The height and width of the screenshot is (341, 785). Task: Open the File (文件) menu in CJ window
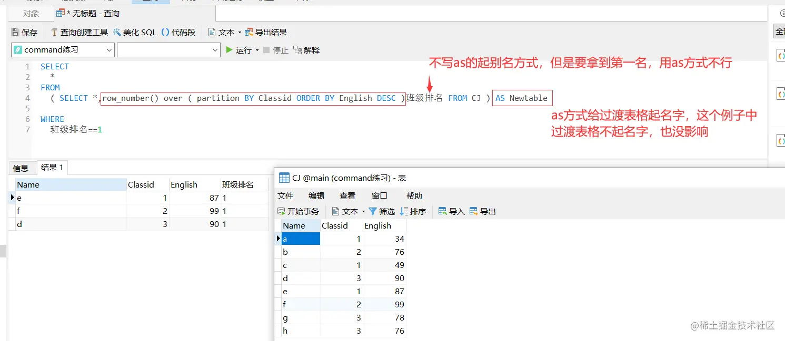click(x=285, y=195)
